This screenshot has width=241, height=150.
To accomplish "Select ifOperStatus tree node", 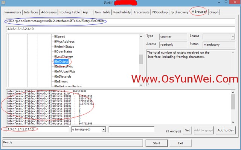I will point(64,51).
